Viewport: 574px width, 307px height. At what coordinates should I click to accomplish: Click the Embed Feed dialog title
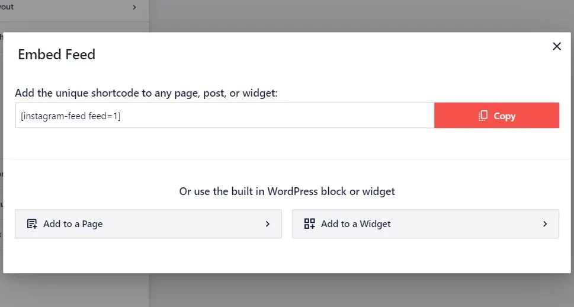[x=57, y=54]
